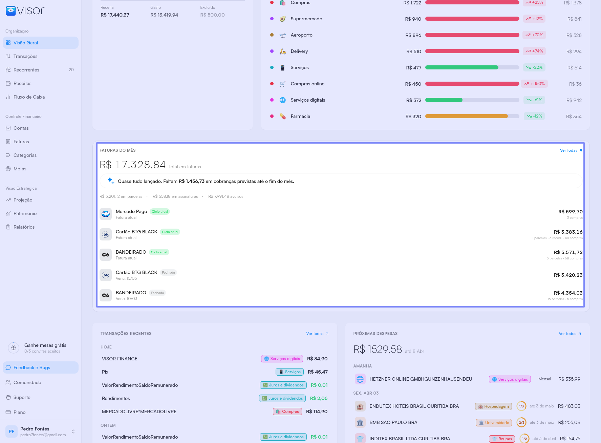Open Transações in the sidebar
The height and width of the screenshot is (443, 601).
coord(25,56)
